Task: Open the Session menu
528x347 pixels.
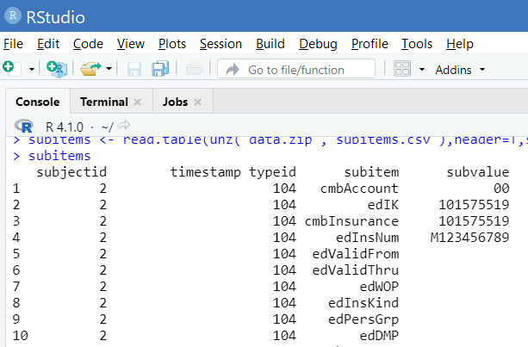Action: [221, 43]
